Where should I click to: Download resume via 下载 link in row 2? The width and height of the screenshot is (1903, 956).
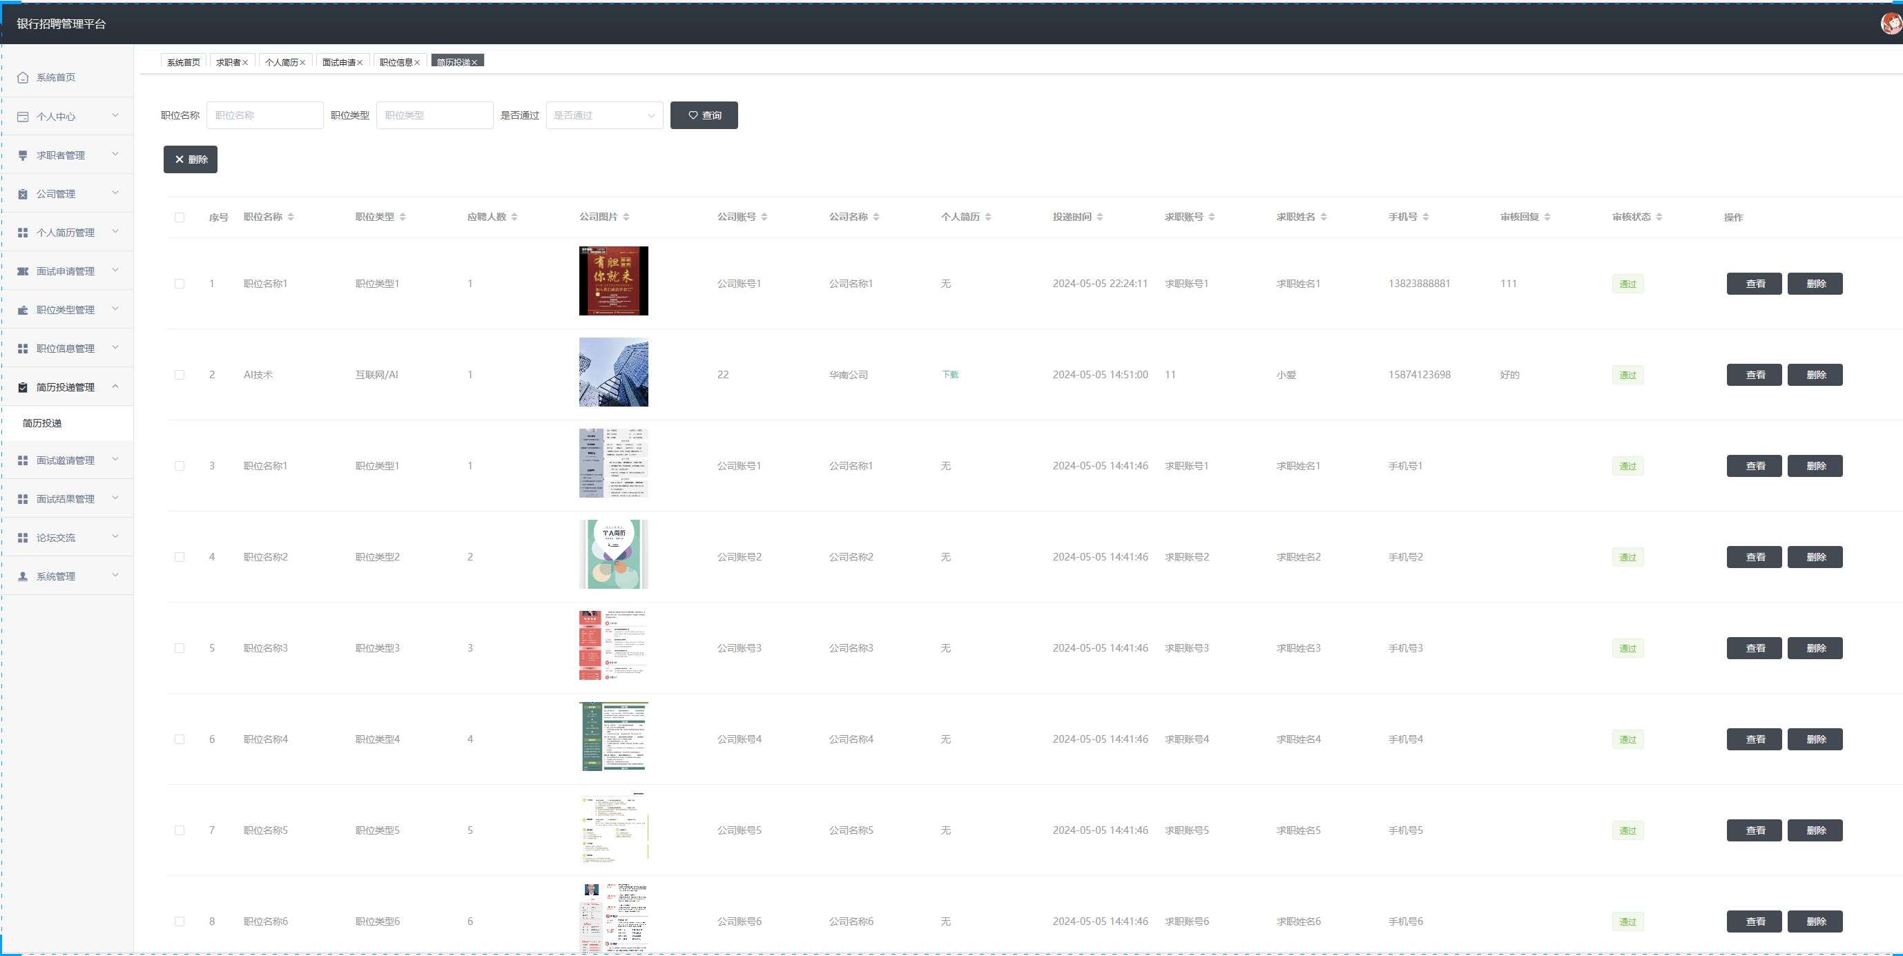[950, 375]
